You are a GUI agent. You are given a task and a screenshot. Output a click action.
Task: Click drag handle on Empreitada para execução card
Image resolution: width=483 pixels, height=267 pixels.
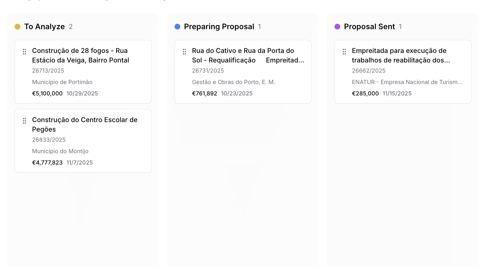344,52
